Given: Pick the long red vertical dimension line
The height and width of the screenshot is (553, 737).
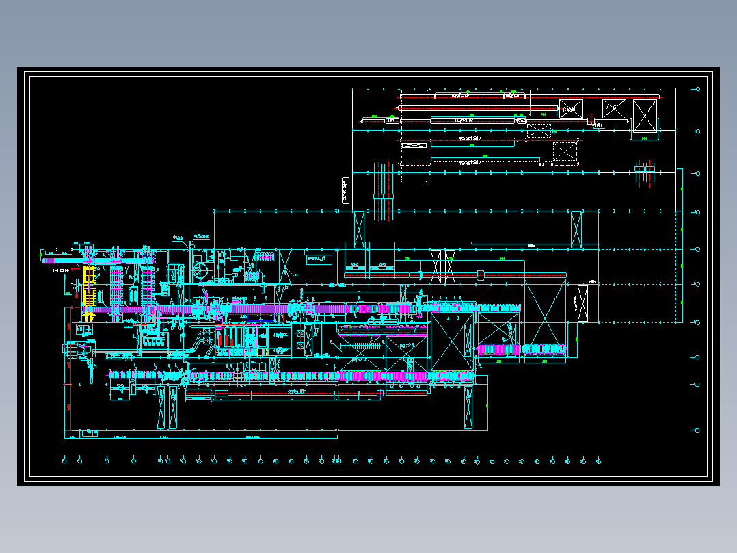Looking at the screenshot, I should (71, 368).
